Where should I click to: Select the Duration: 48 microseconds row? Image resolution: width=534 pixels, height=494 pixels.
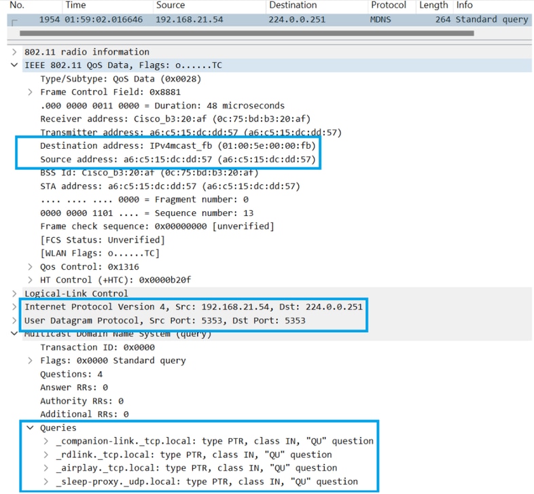click(162, 106)
